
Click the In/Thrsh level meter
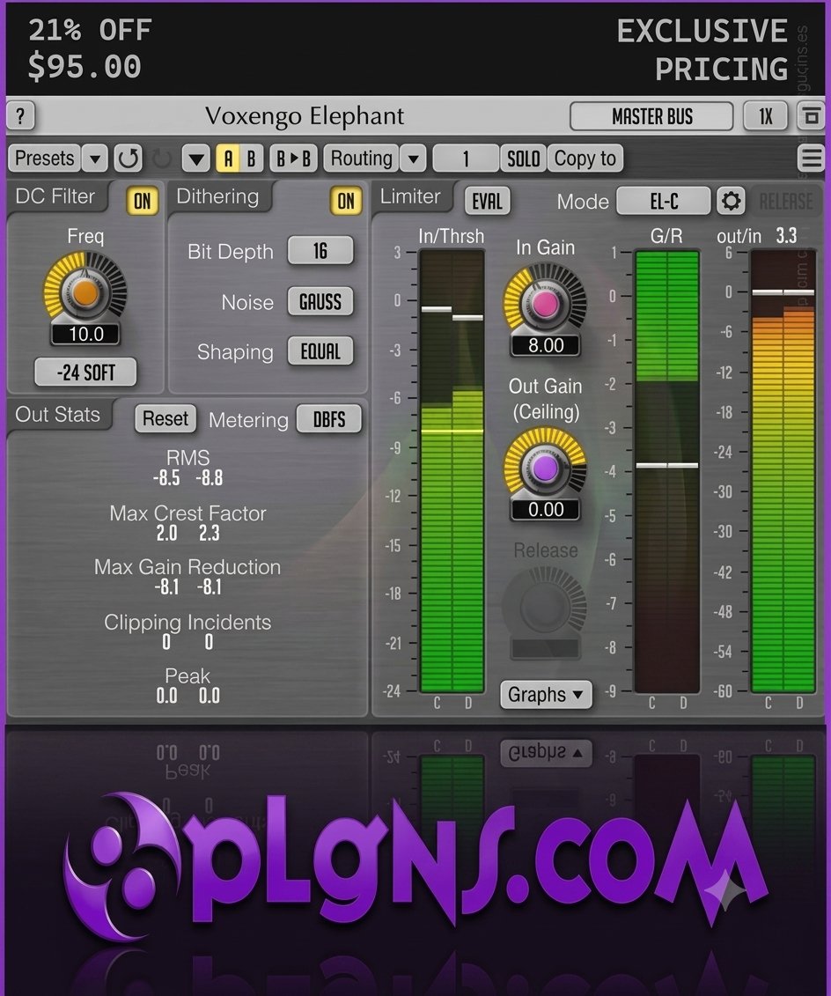pos(452,470)
